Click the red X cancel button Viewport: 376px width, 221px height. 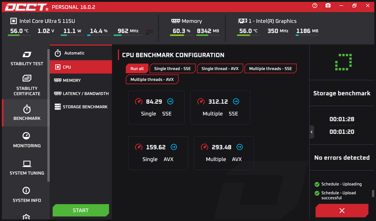coord(342,210)
